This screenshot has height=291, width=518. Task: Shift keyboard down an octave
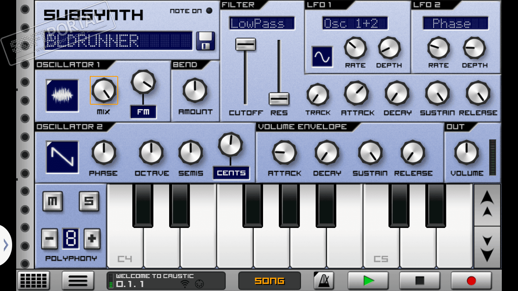click(487, 247)
